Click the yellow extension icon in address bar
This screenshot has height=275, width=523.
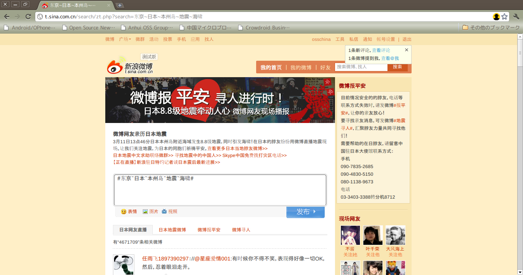point(497,16)
